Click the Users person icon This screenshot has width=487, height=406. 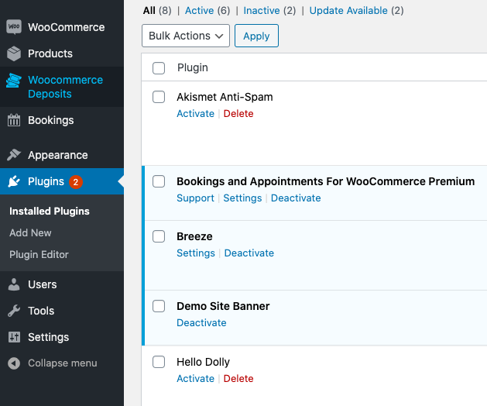(14, 284)
